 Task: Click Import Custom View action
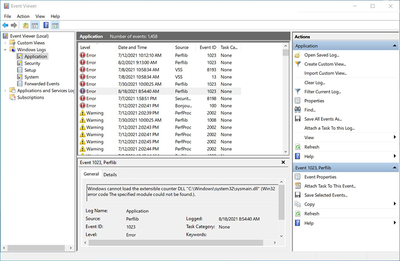(x=325, y=73)
